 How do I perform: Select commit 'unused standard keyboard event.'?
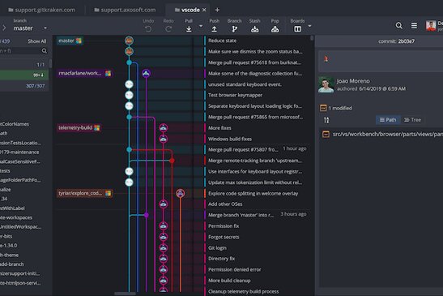click(245, 84)
